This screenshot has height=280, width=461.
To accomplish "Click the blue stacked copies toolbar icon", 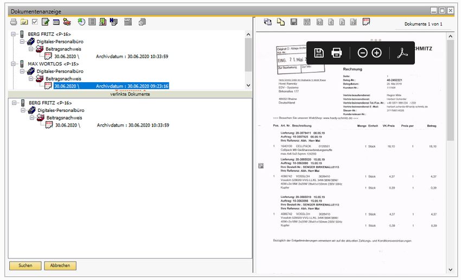I will click(x=113, y=22).
